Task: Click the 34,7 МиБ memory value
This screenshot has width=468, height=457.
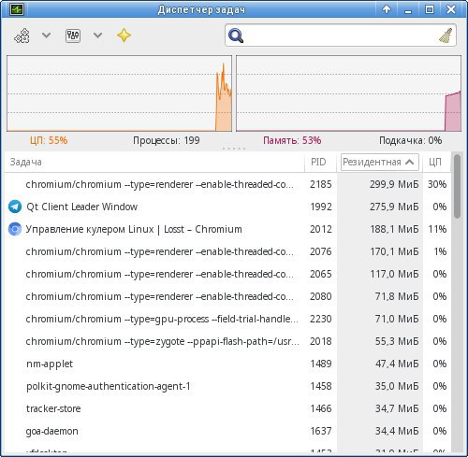Action: point(397,408)
